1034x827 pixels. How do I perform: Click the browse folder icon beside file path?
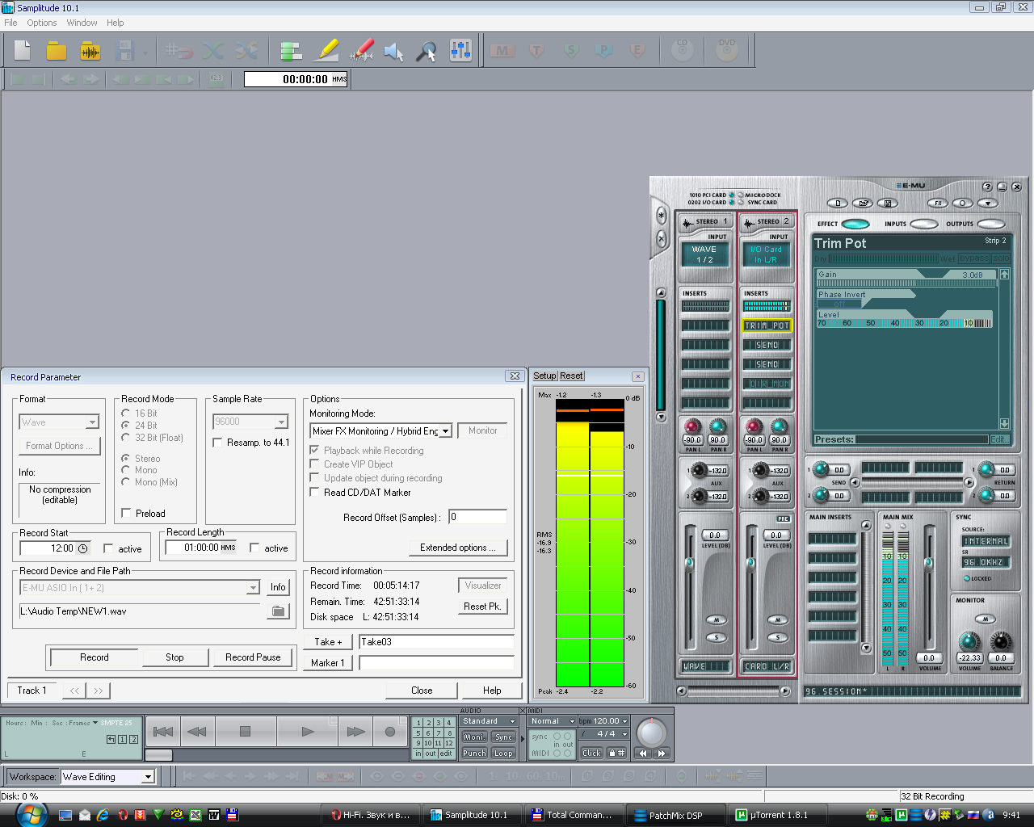pos(278,611)
